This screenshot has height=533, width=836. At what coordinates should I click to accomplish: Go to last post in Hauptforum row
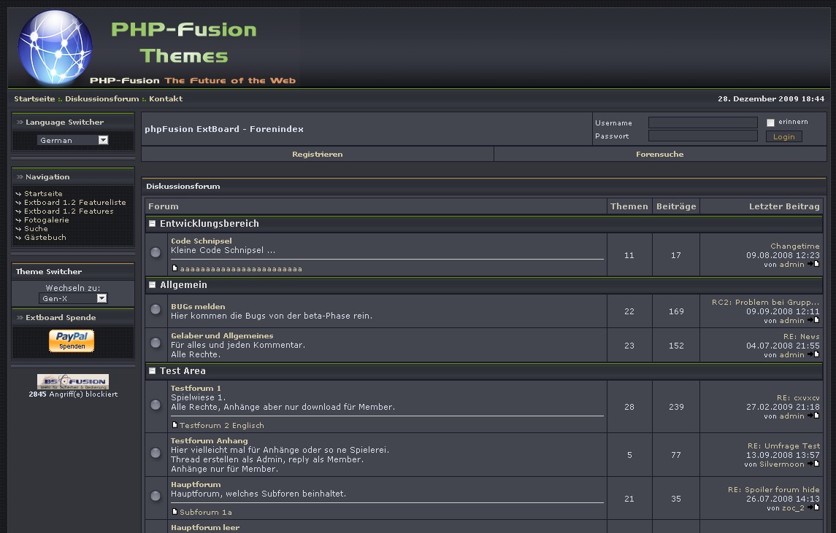click(813, 507)
